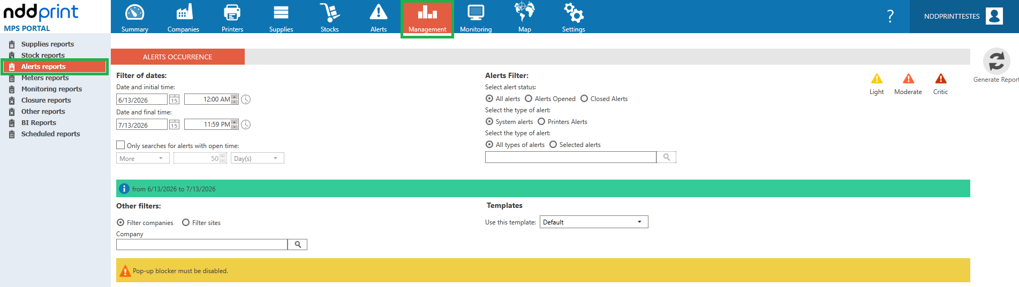Choose the Filter sites radio button
Viewport: 1019px width, 287px height.
tap(186, 222)
